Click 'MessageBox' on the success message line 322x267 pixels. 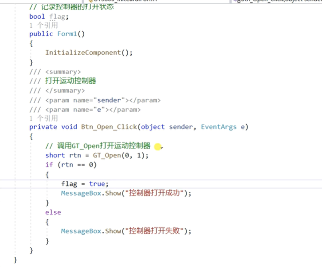81,193
